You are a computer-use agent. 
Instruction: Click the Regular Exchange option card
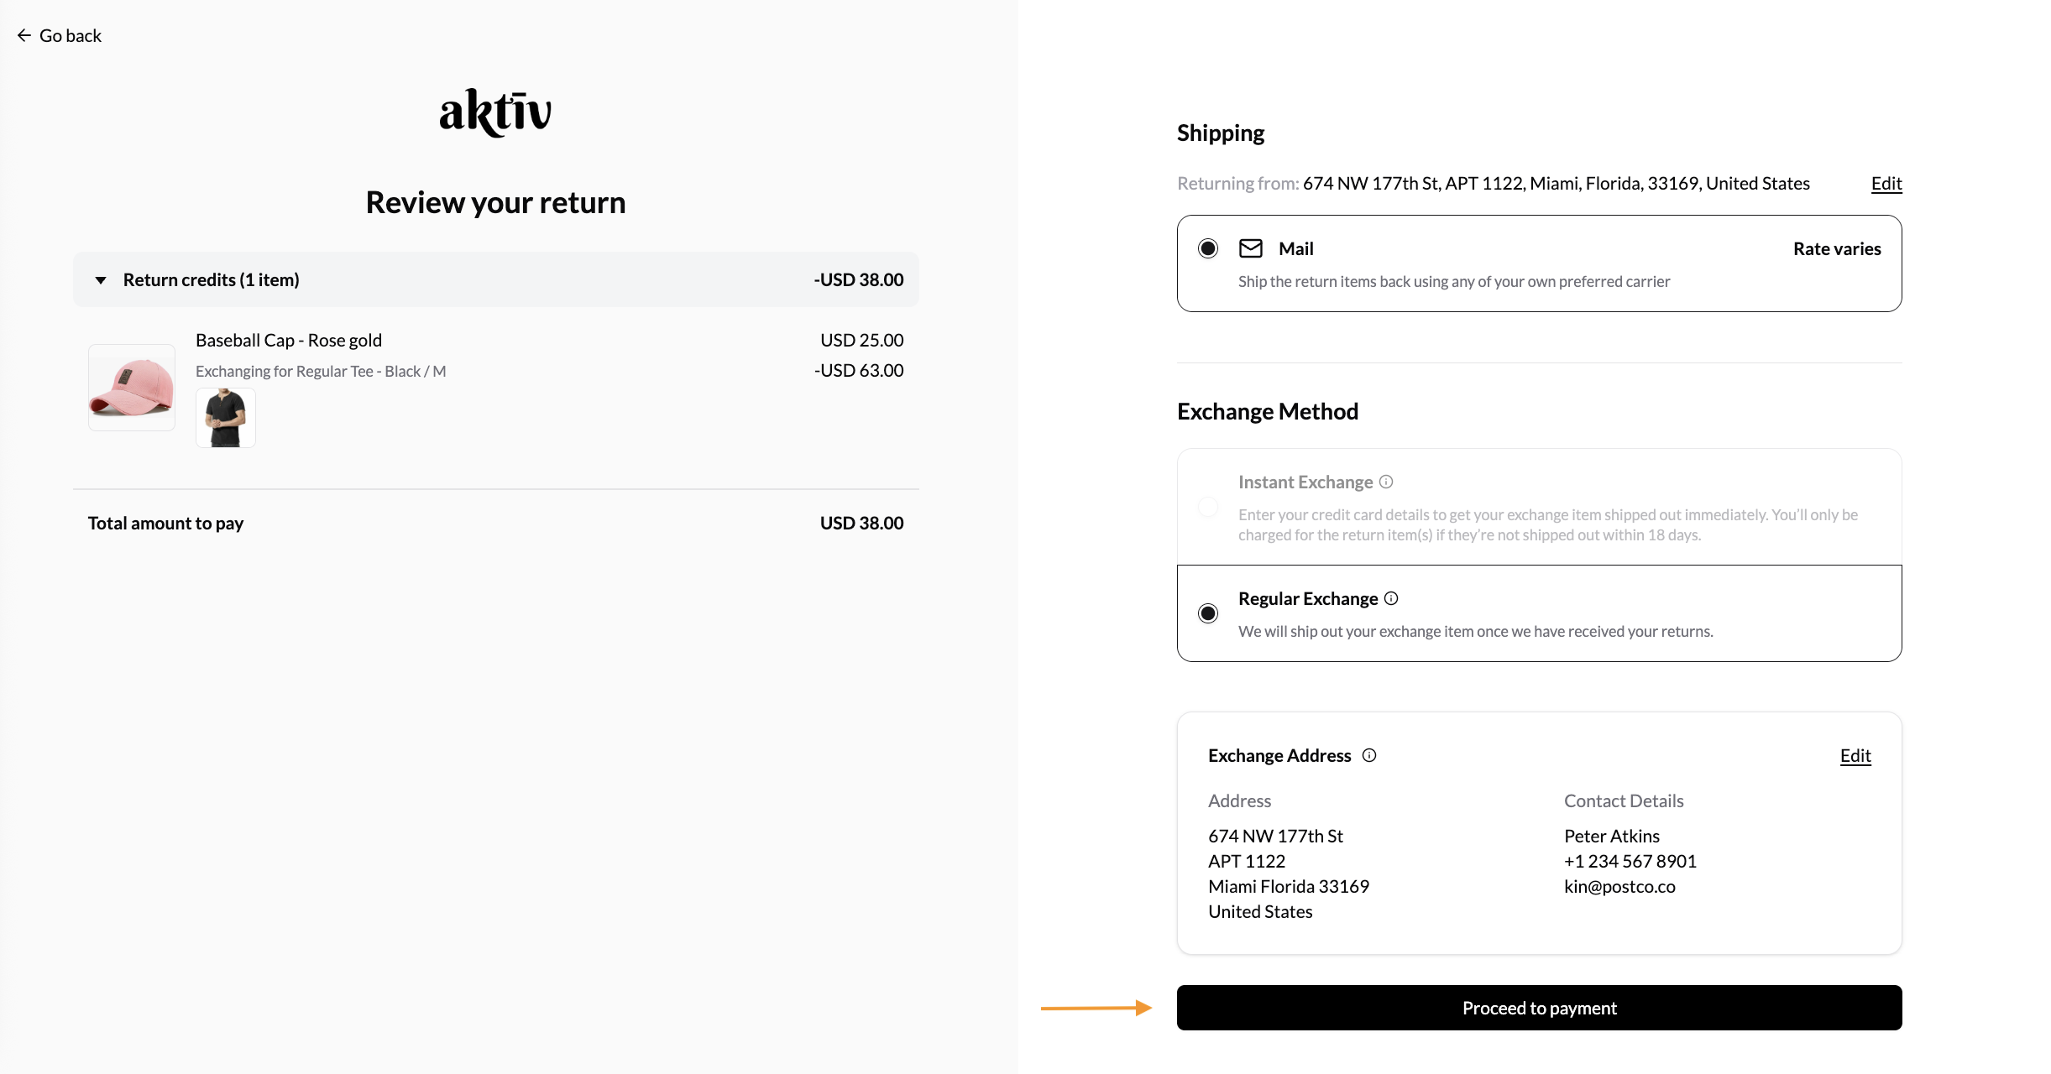click(x=1539, y=613)
